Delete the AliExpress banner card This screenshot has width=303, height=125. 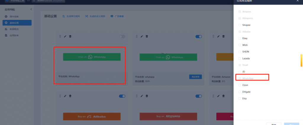tap(147, 96)
